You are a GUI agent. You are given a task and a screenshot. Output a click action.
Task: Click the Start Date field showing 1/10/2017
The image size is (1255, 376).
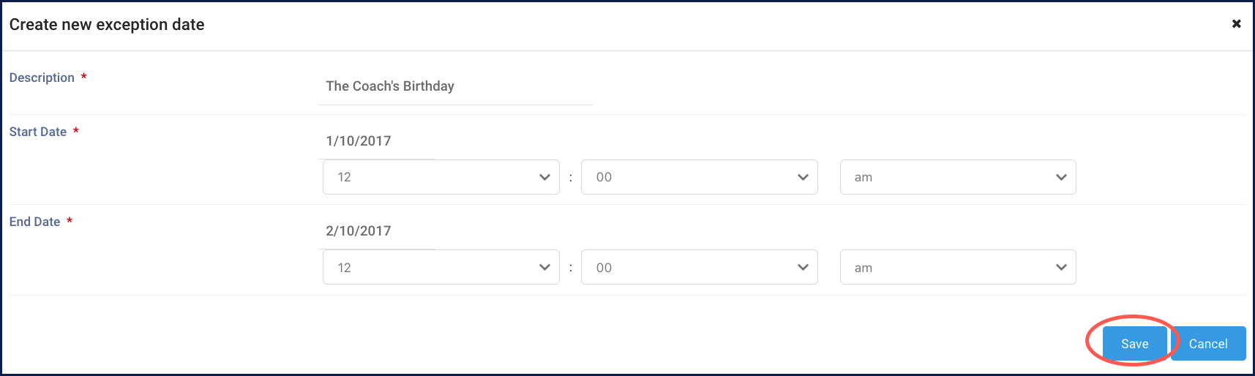pyautogui.click(x=377, y=141)
